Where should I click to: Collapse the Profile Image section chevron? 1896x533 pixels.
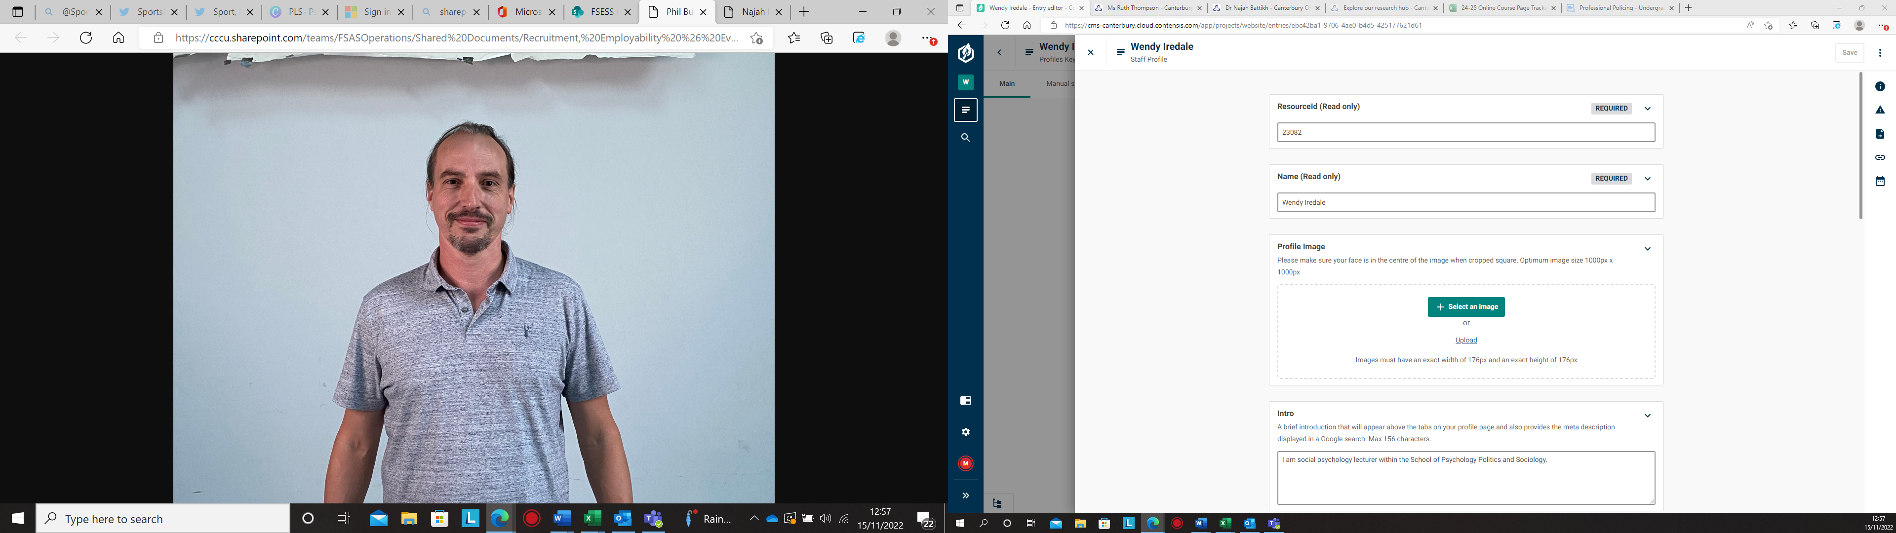pos(1647,249)
